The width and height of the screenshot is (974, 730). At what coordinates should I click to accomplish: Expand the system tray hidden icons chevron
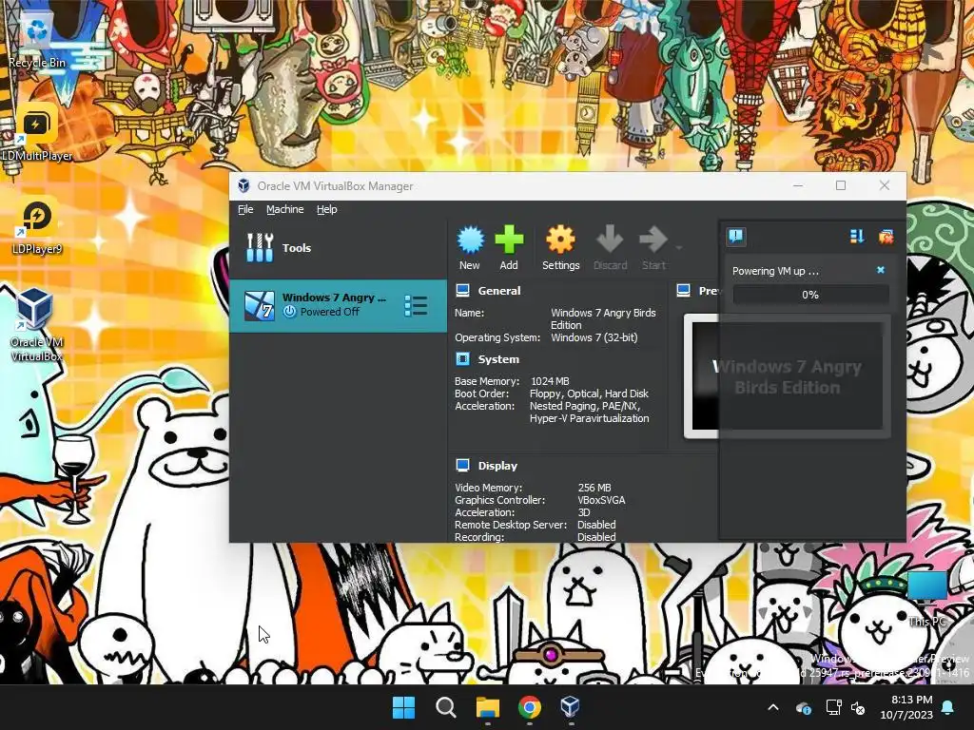773,707
